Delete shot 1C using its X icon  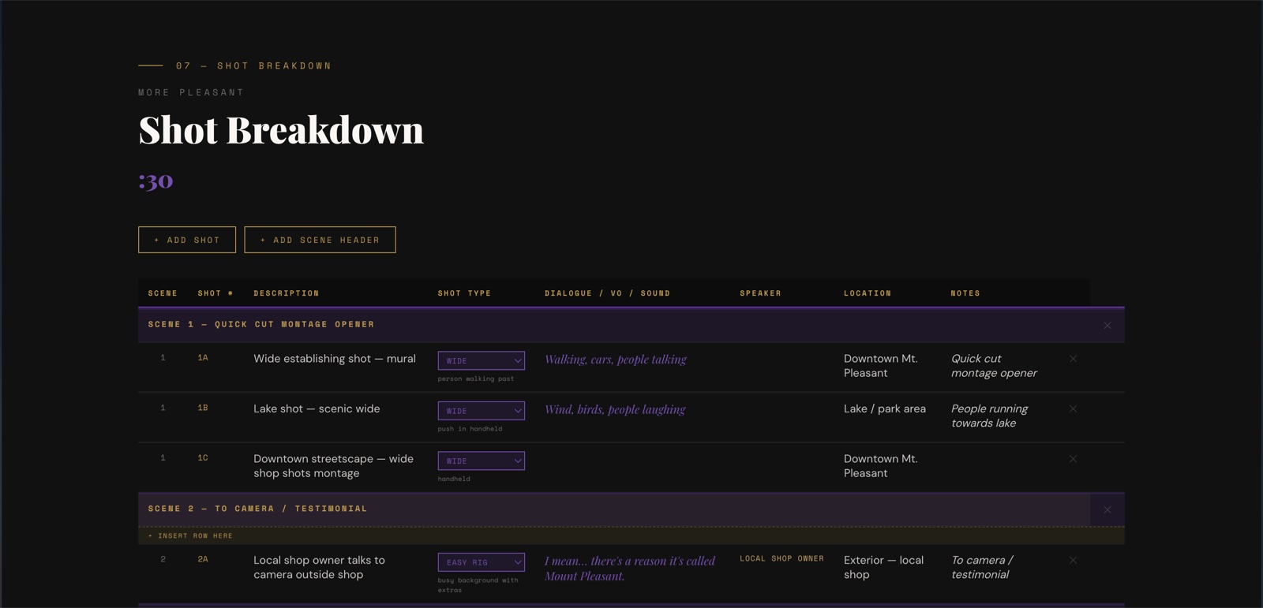tap(1073, 459)
